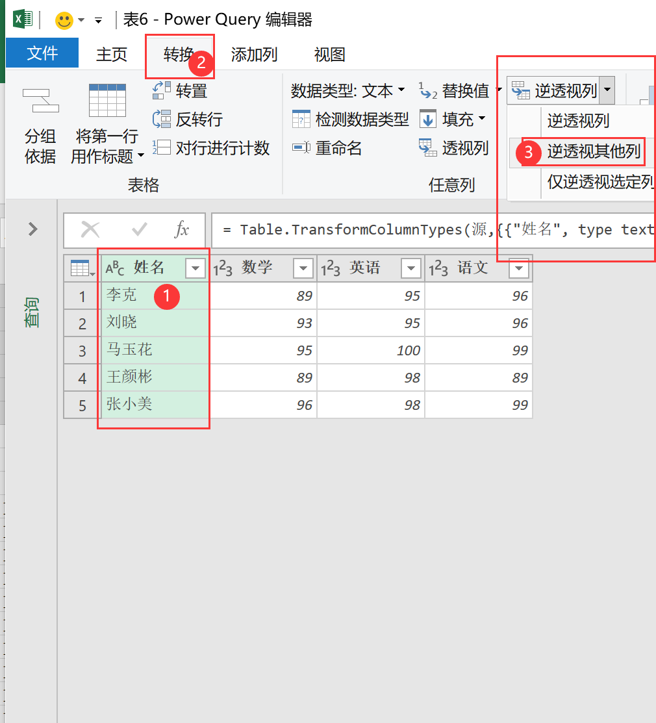Open the 英语 column filter dropdown
The height and width of the screenshot is (723, 656).
click(410, 268)
